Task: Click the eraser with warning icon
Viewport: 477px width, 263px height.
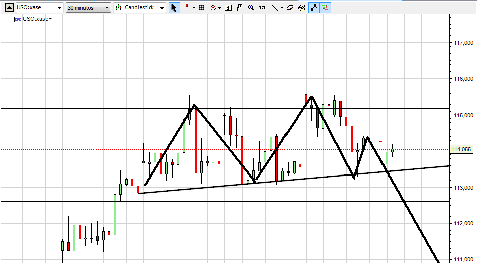Action: coord(302,8)
